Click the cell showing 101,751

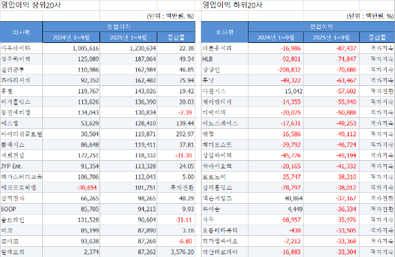[129, 187]
